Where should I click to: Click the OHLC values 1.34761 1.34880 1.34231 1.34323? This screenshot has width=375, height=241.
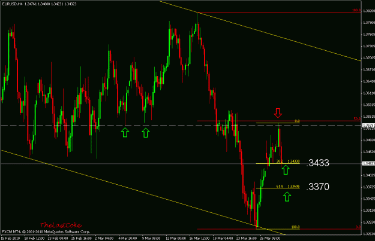[x=50, y=4]
